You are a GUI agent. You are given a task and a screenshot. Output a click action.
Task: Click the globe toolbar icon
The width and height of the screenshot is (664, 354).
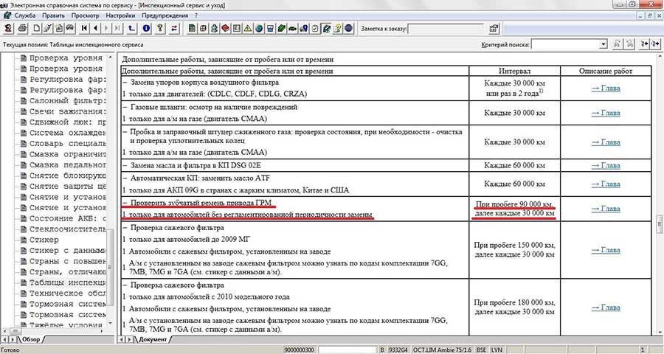point(259,28)
